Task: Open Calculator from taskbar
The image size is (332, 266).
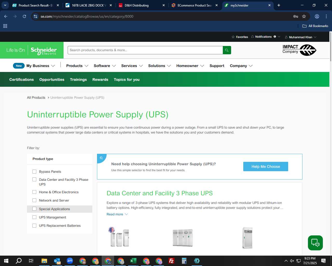Action: pos(184,261)
